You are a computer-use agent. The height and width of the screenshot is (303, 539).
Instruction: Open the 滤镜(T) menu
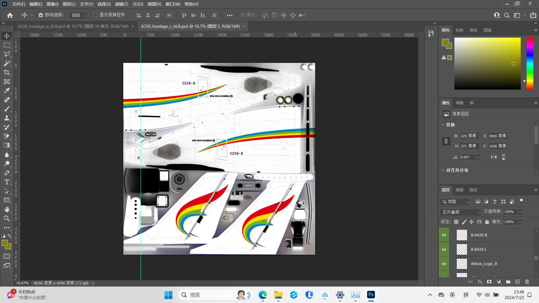(x=121, y=4)
